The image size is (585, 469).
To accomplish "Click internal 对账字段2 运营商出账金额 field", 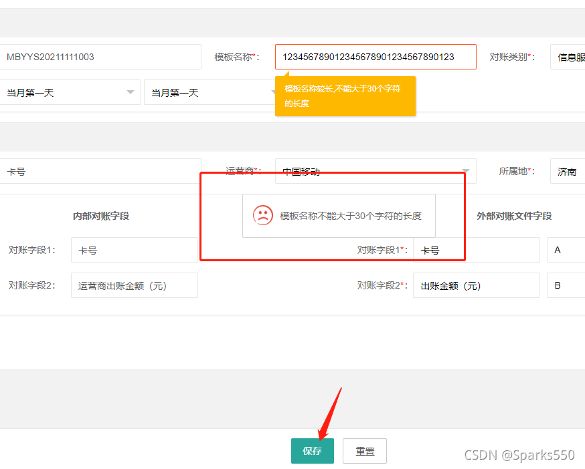I will pos(135,285).
